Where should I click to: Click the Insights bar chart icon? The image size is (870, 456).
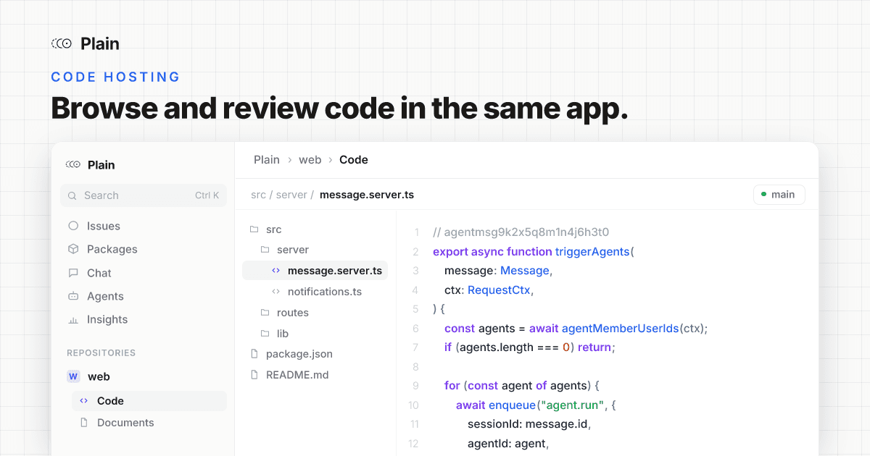(x=73, y=319)
